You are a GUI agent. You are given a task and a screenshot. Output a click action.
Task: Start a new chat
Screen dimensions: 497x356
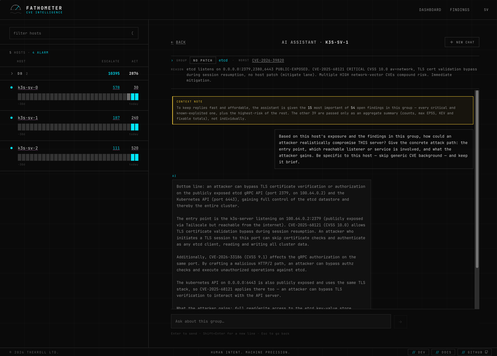(x=462, y=42)
